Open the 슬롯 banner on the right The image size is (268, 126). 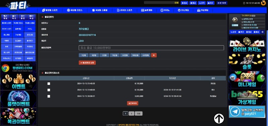247,62
